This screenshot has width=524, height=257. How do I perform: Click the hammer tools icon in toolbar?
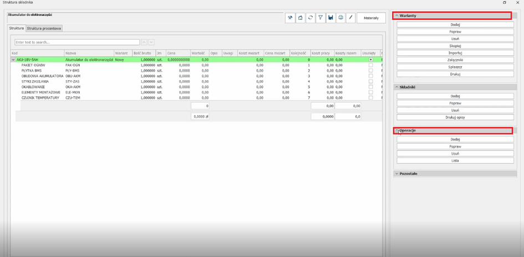click(x=290, y=18)
